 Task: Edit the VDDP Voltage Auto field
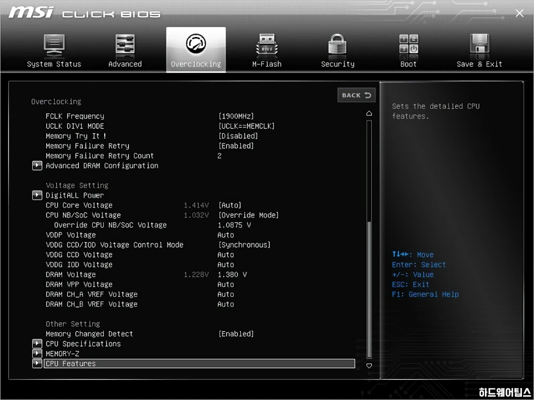pyautogui.click(x=226, y=235)
